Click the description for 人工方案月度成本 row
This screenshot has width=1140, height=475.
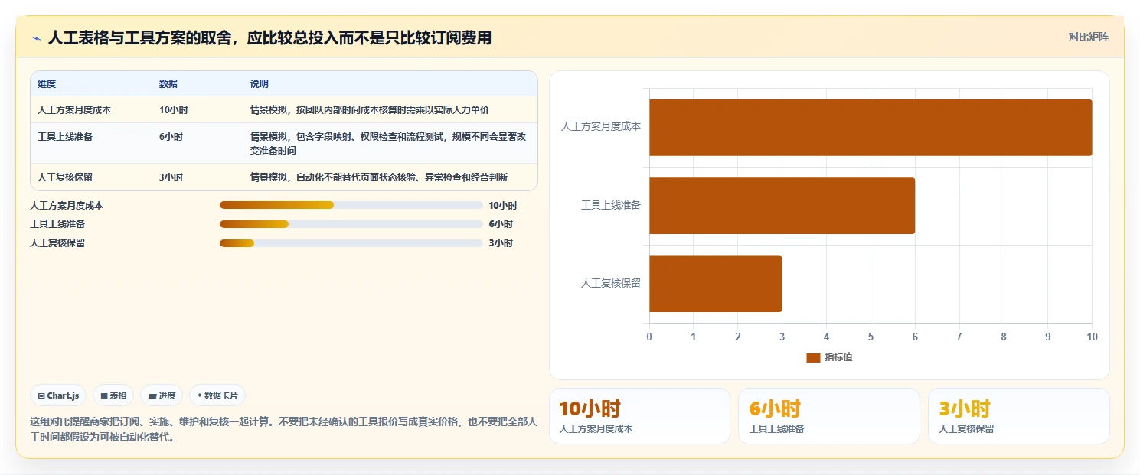369,109
